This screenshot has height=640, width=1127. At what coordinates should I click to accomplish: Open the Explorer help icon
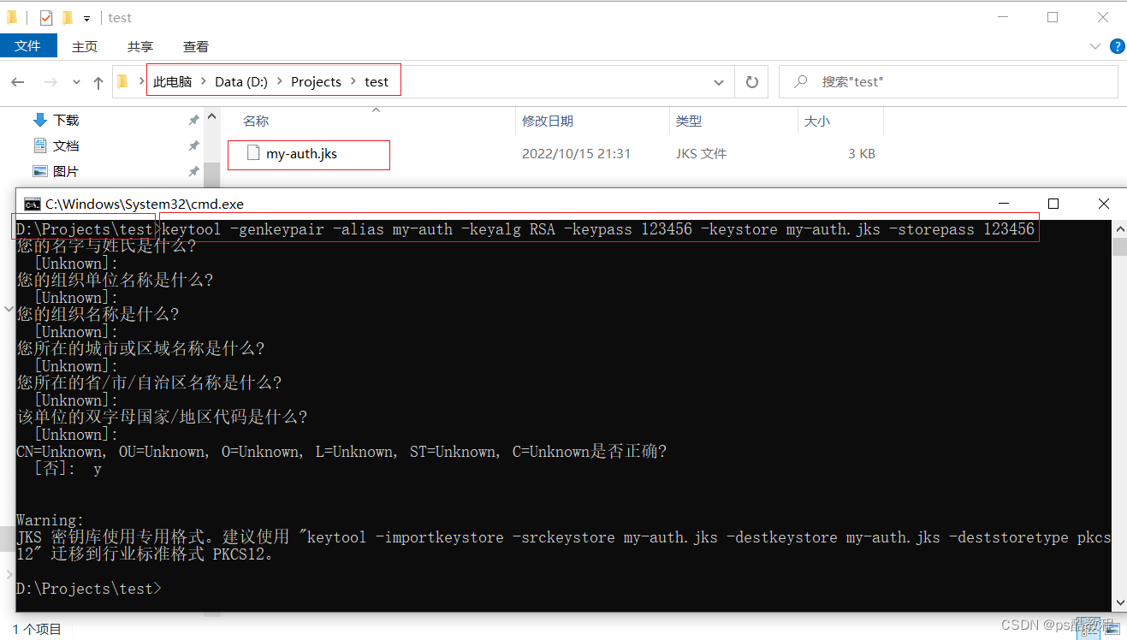point(1117,46)
